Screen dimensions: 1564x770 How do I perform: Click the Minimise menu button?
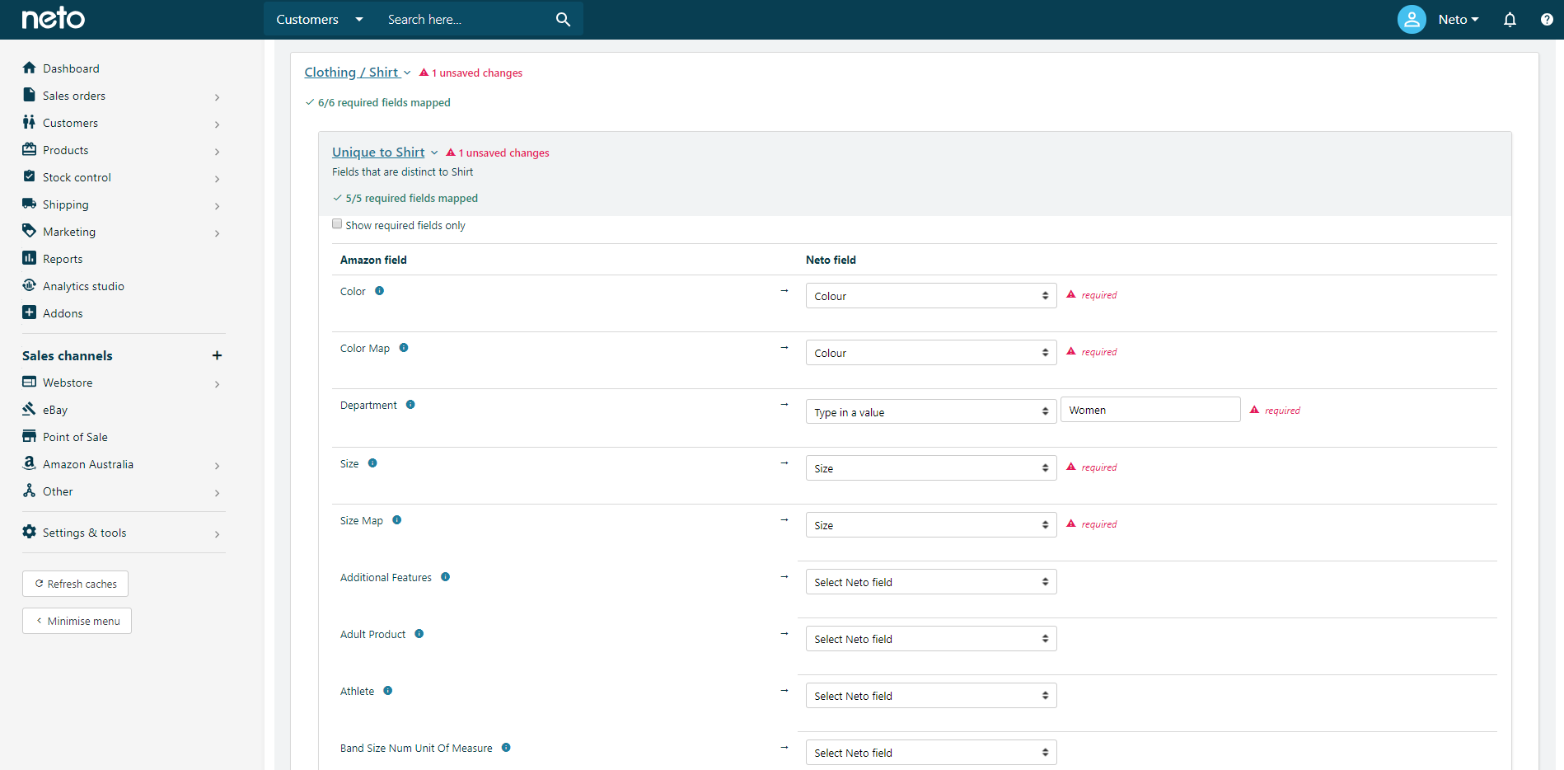click(77, 621)
